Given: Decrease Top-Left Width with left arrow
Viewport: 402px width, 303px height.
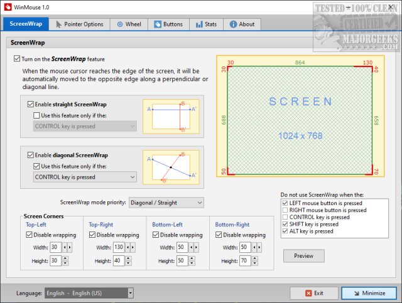Looking at the screenshot, I should click(65, 247).
